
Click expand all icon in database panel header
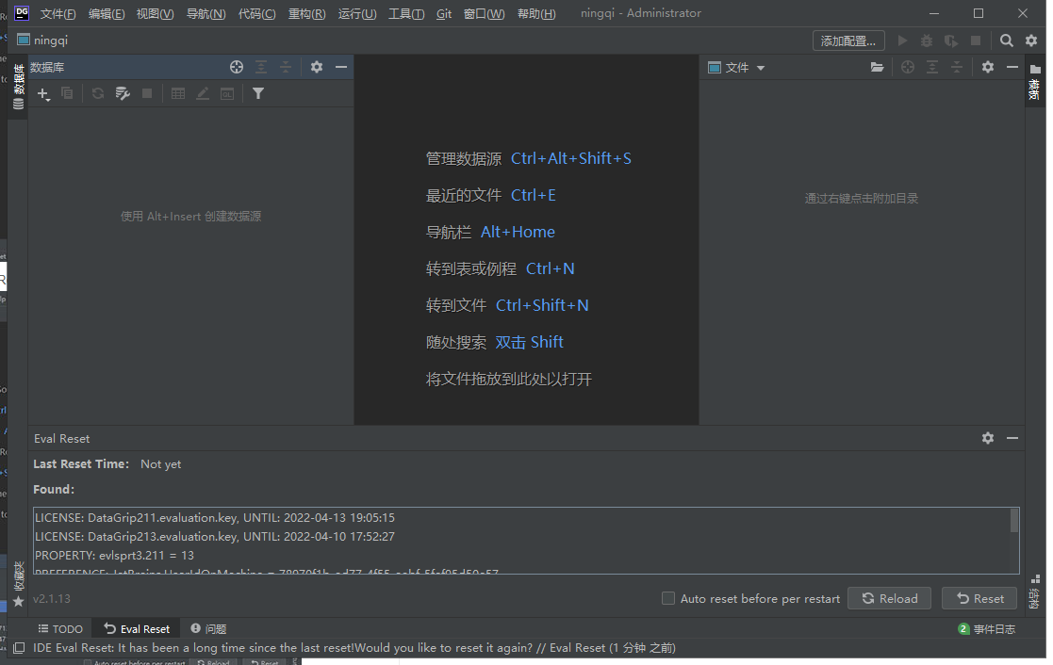tap(261, 67)
